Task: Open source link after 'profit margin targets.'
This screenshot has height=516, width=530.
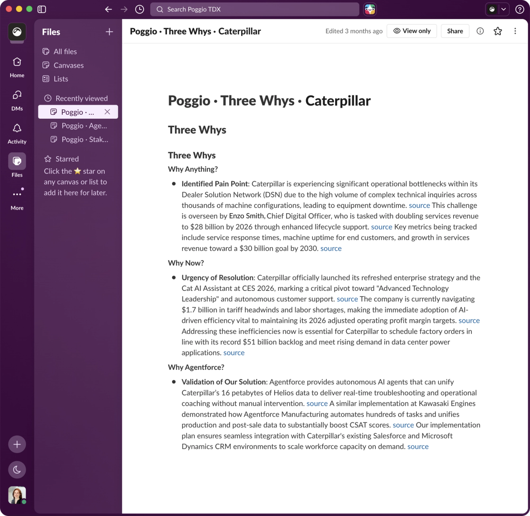Action: coord(469,321)
